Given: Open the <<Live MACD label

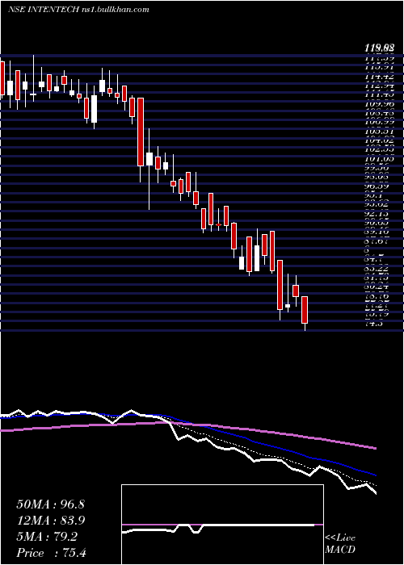Looking at the screenshot, I should pyautogui.click(x=340, y=544).
